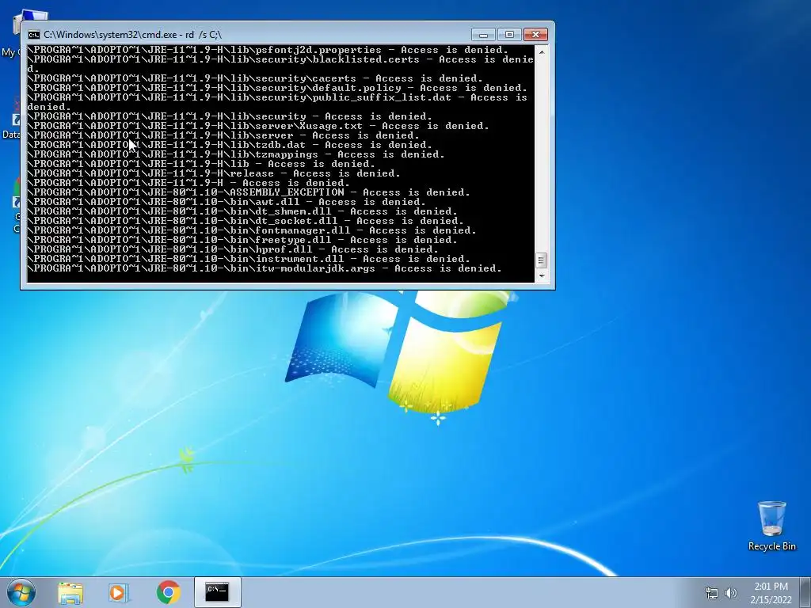Screen dimensions: 811x608
Task: Minimize the cmd.exe window
Action: [484, 35]
